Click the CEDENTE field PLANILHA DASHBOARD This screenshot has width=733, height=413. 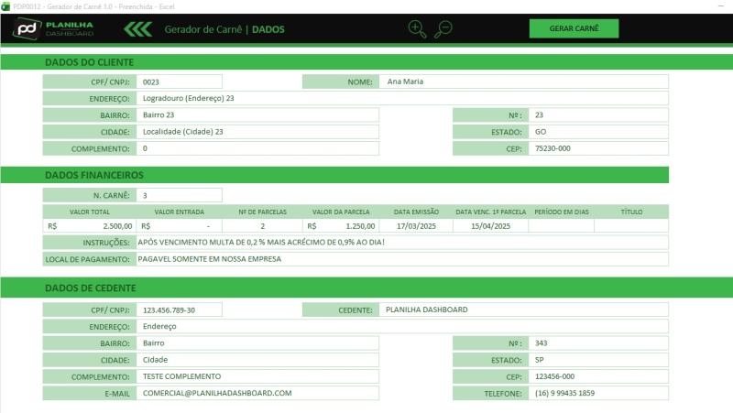tap(524, 310)
